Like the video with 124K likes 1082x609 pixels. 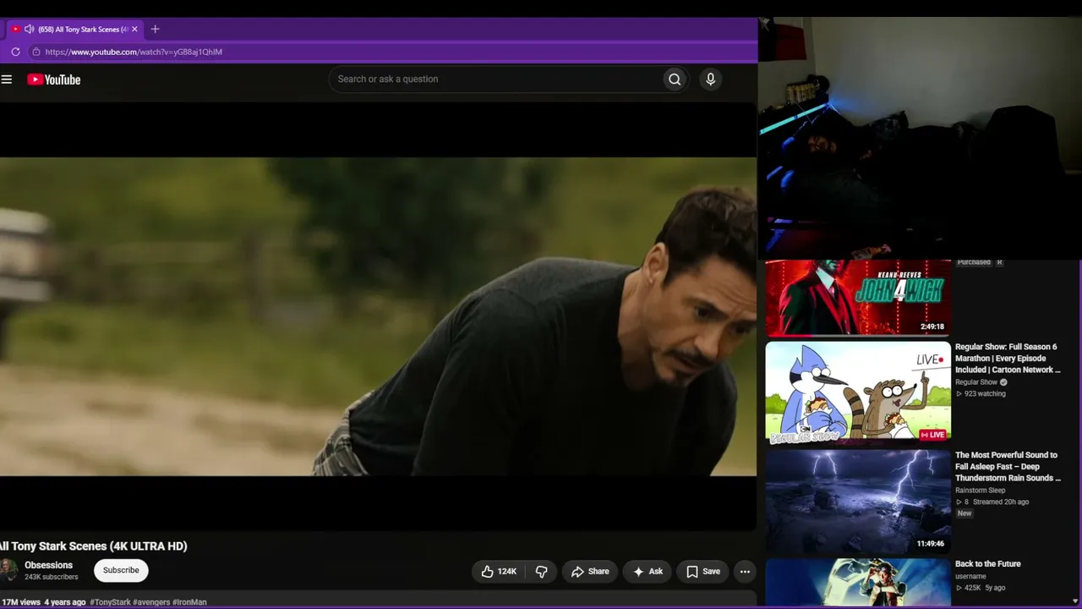click(x=498, y=572)
